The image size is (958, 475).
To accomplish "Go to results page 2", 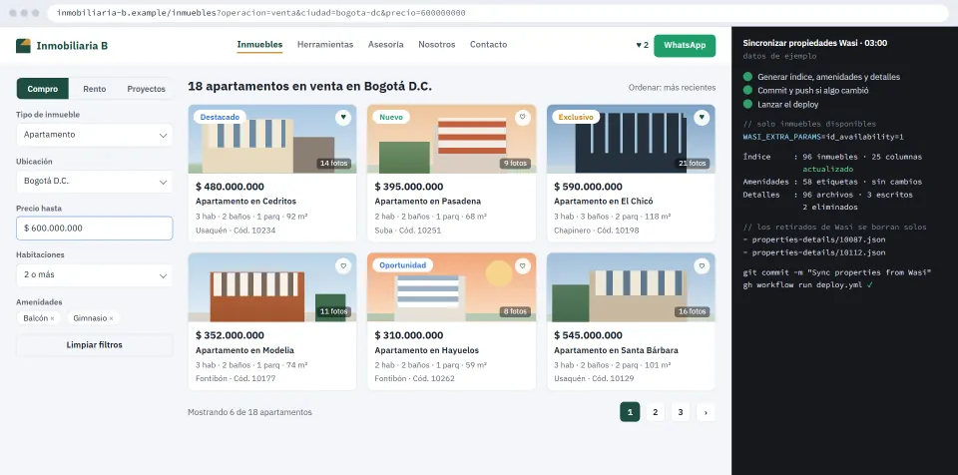I will coord(655,412).
